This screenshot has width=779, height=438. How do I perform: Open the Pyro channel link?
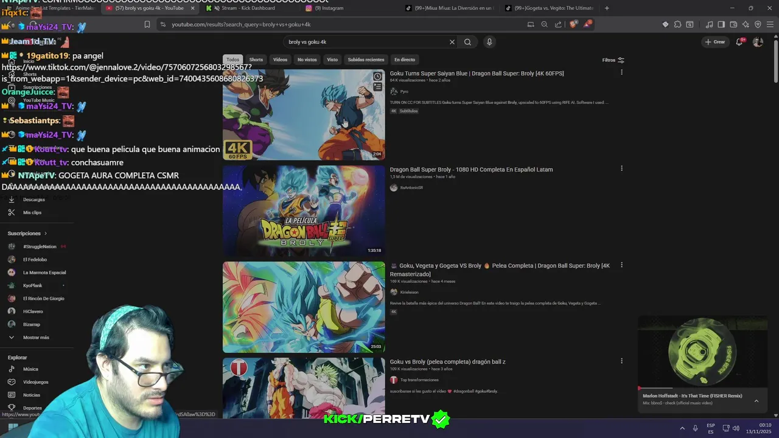point(404,91)
